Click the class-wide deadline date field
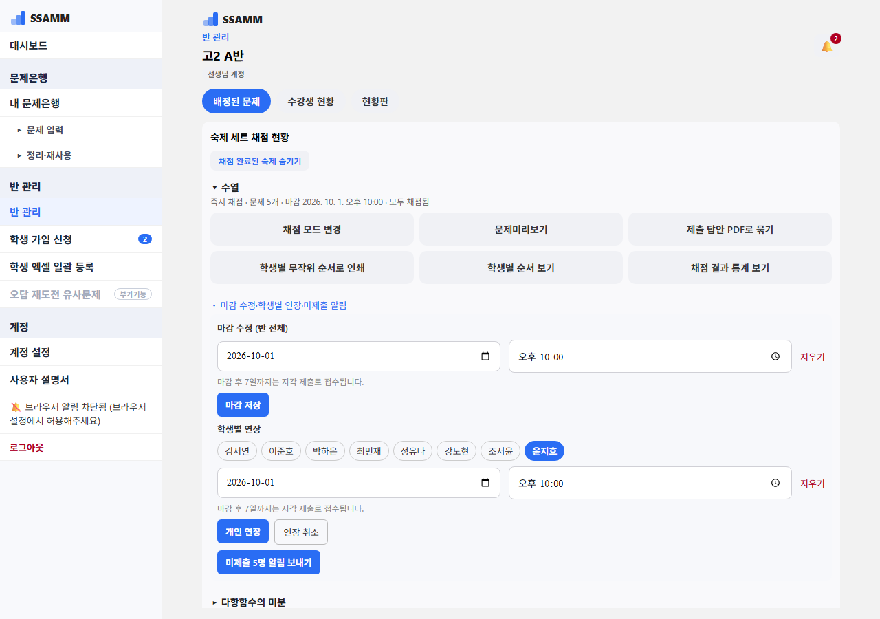The image size is (880, 619). [359, 356]
